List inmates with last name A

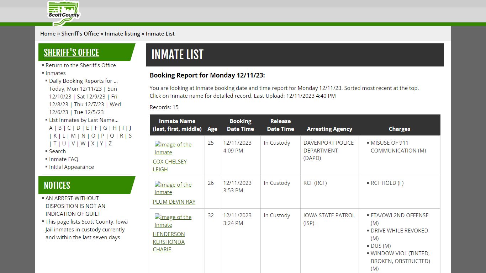tap(51, 128)
